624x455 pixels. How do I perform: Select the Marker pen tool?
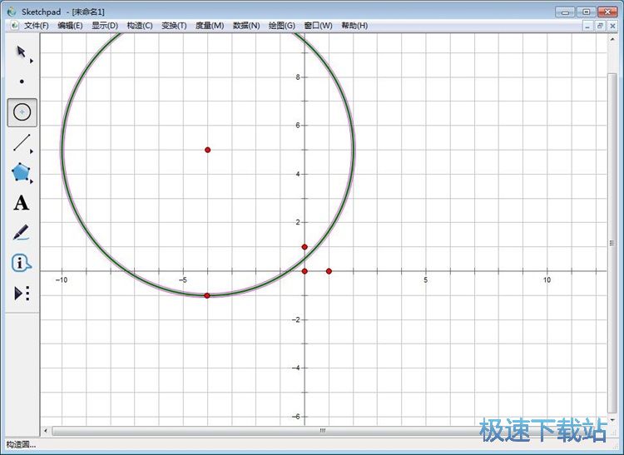pyautogui.click(x=22, y=233)
